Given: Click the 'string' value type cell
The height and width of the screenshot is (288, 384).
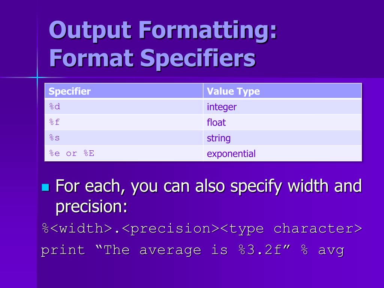Looking at the screenshot, I should pos(282,138).
